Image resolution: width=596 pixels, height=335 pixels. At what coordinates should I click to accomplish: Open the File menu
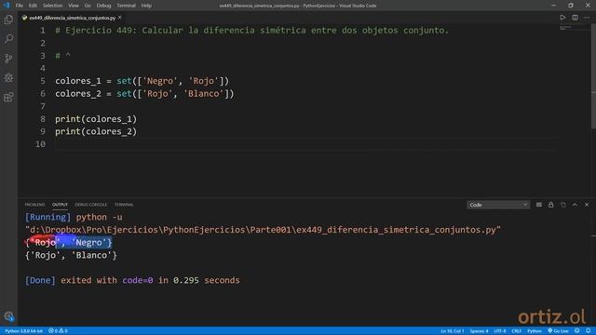pyautogui.click(x=20, y=6)
